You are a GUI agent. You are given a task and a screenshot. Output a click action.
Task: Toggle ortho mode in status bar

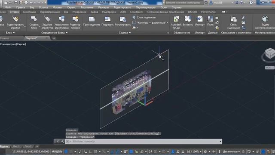91,152
